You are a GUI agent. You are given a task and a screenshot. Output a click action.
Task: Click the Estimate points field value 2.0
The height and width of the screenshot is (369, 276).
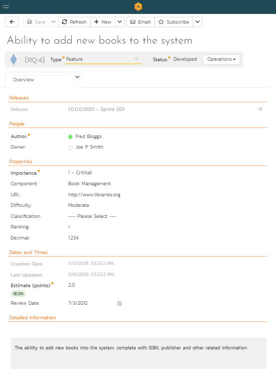coord(72,285)
